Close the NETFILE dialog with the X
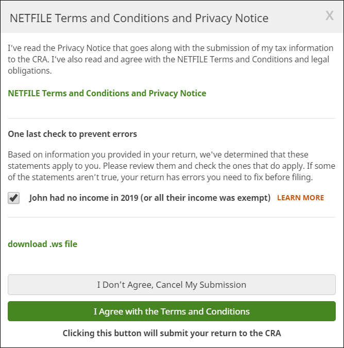This screenshot has width=344, height=348. (330, 16)
